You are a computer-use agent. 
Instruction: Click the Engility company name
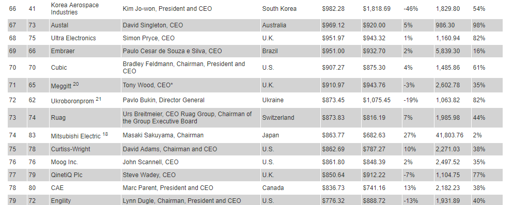[x=61, y=201]
